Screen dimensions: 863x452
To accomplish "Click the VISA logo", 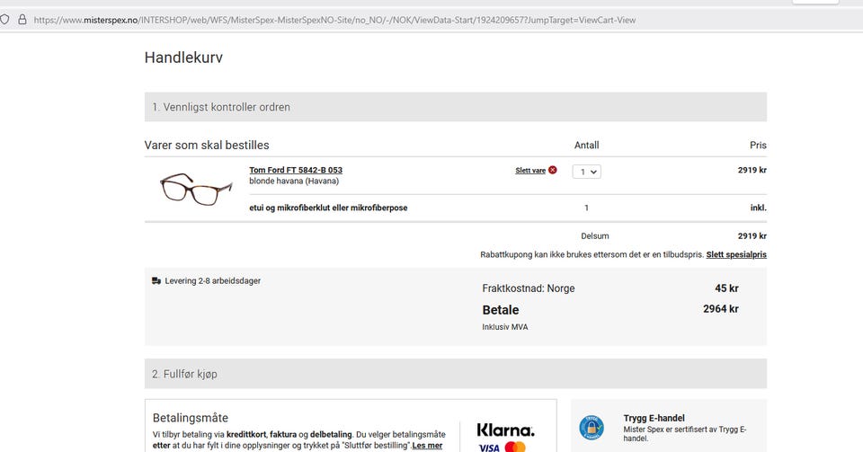I will coord(489,447).
